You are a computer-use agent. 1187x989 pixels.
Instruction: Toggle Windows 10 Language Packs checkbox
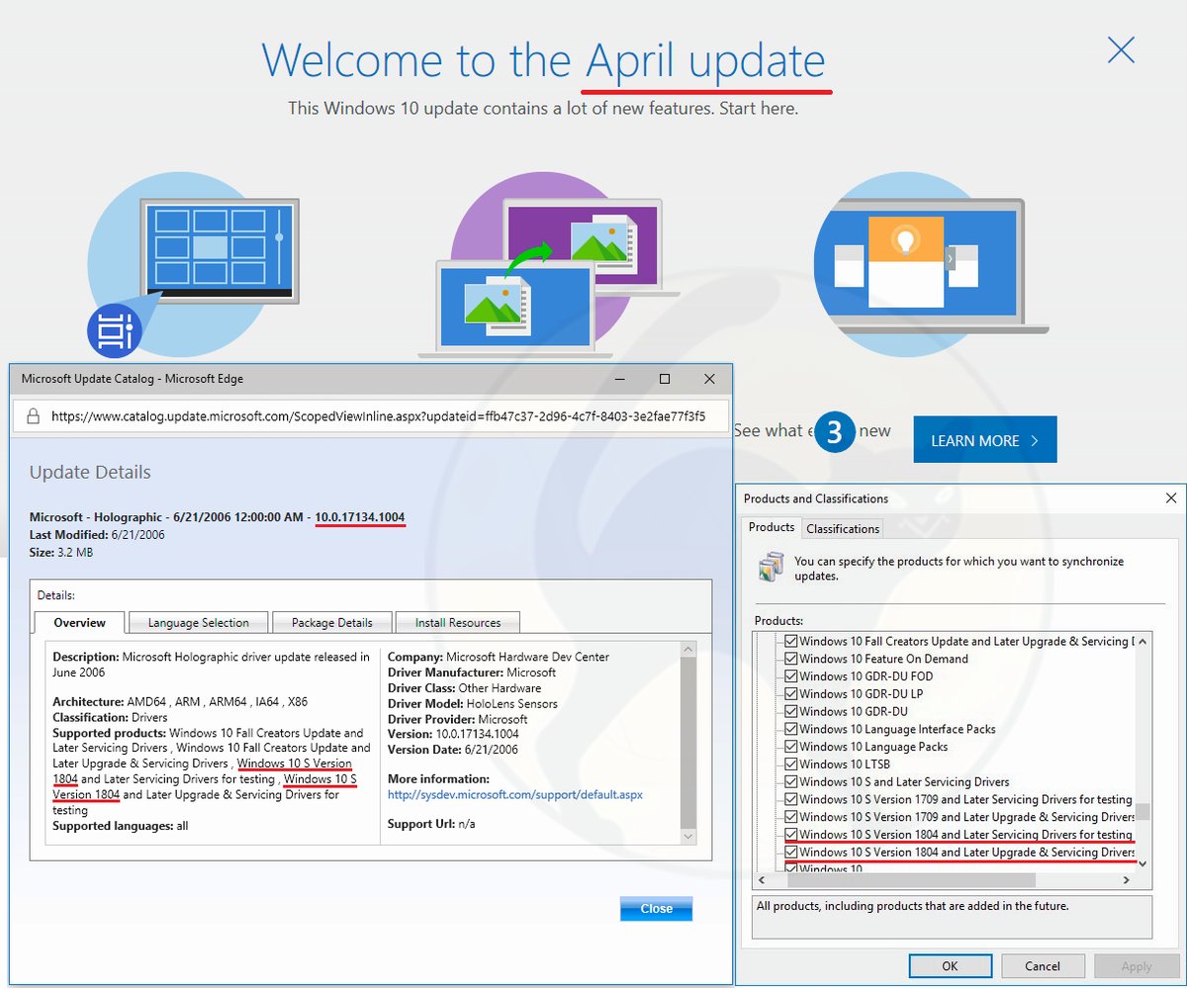(791, 747)
